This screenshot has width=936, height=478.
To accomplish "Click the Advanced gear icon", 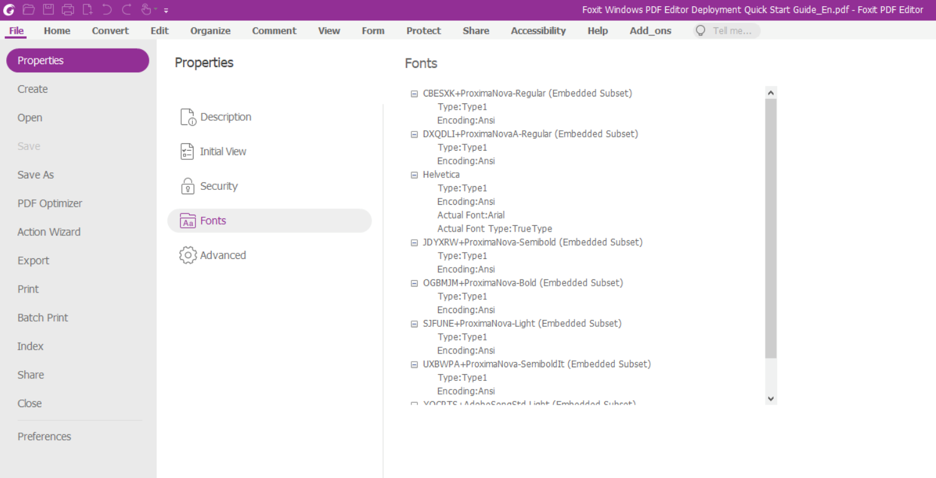I will [x=188, y=255].
